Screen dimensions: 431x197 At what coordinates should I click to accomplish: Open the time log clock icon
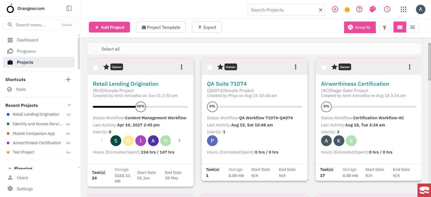(387, 9)
